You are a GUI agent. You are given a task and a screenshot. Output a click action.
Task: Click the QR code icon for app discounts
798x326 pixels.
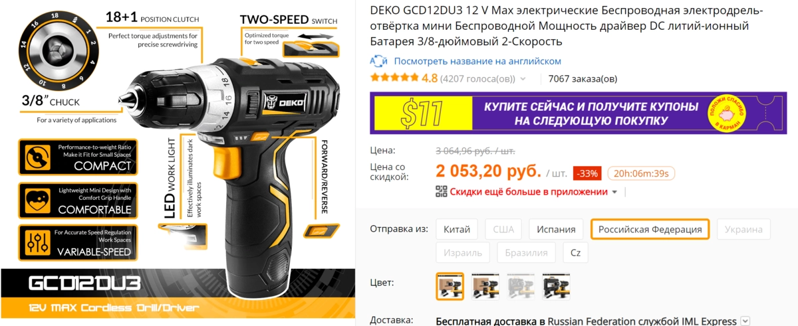(x=442, y=192)
